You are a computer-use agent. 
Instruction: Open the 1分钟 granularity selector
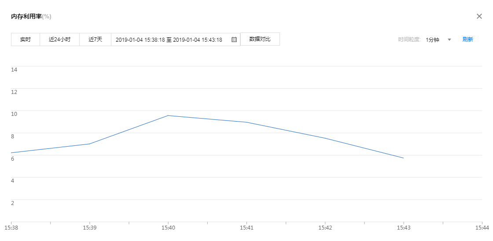click(433, 40)
